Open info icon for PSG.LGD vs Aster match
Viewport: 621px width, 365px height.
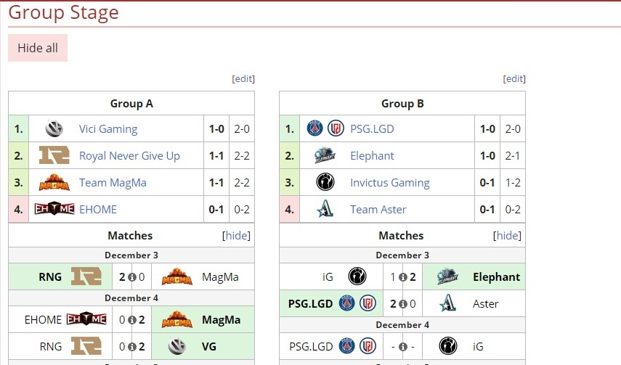[403, 304]
